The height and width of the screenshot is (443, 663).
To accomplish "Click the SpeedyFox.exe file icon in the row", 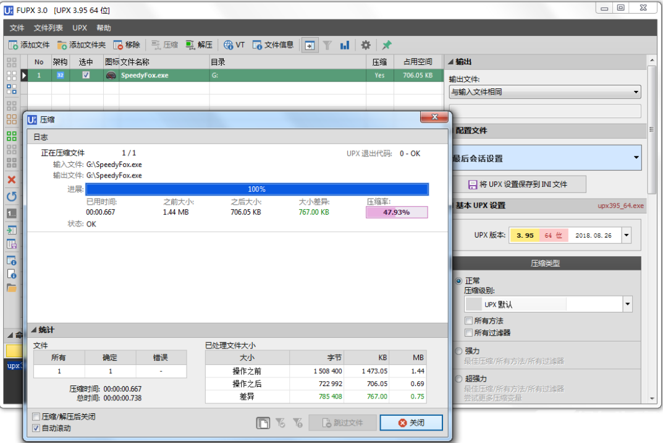I will 111,75.
